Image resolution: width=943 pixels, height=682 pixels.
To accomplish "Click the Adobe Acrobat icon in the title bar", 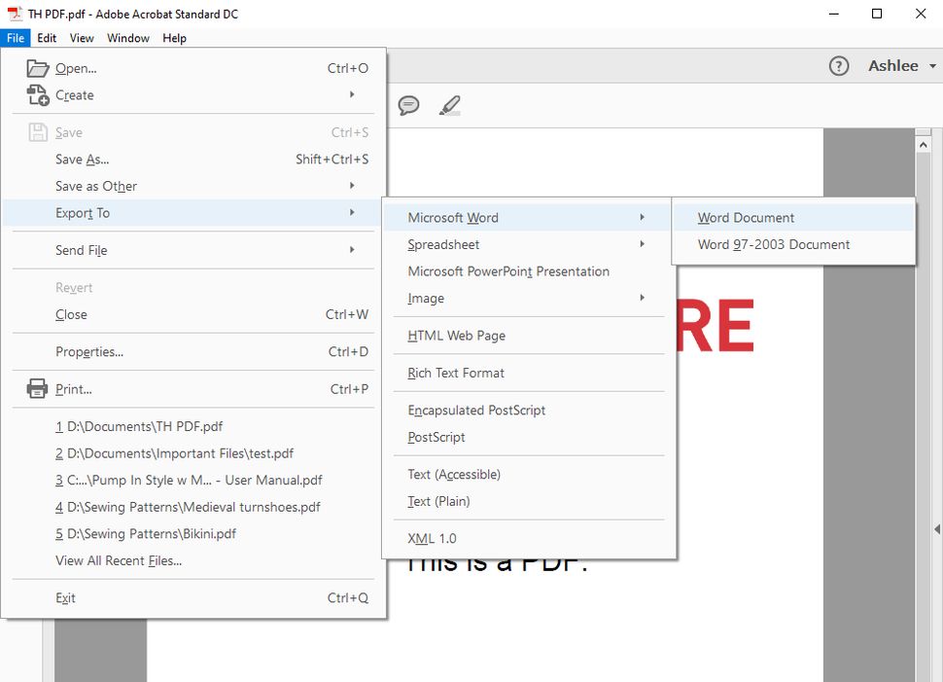I will (x=13, y=14).
